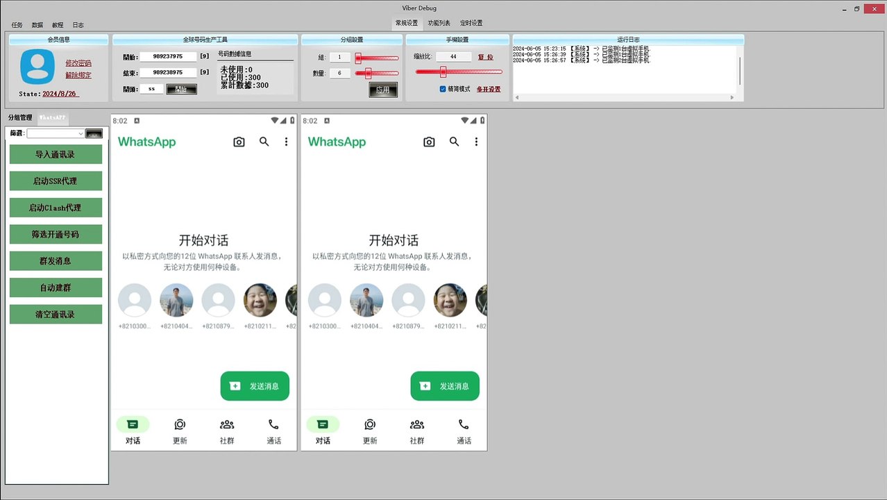Switch to the 定时设置 tab
The width and height of the screenshot is (887, 500).
click(471, 23)
